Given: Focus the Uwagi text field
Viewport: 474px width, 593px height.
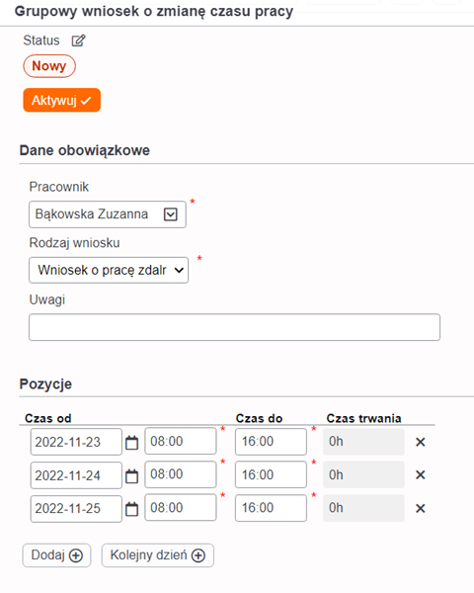Looking at the screenshot, I should point(234,327).
